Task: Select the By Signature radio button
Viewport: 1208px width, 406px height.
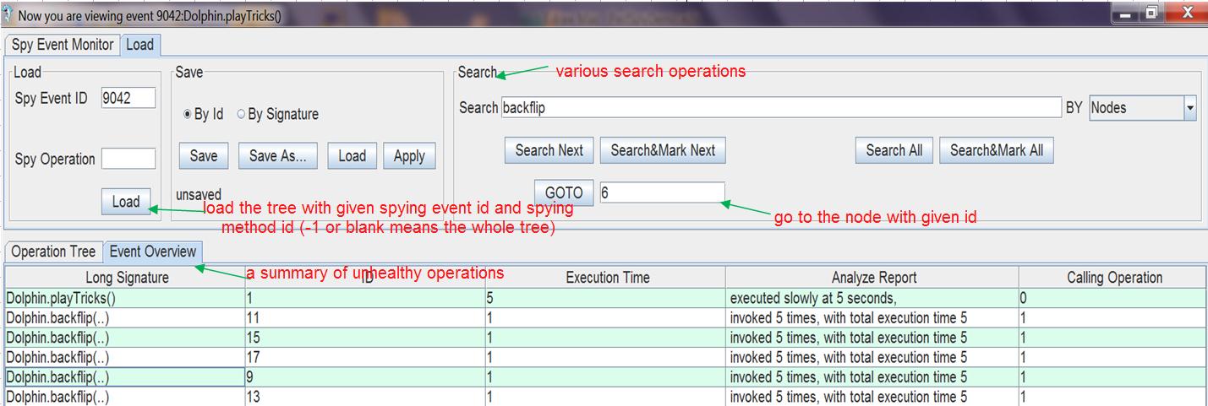Action: pos(277,114)
